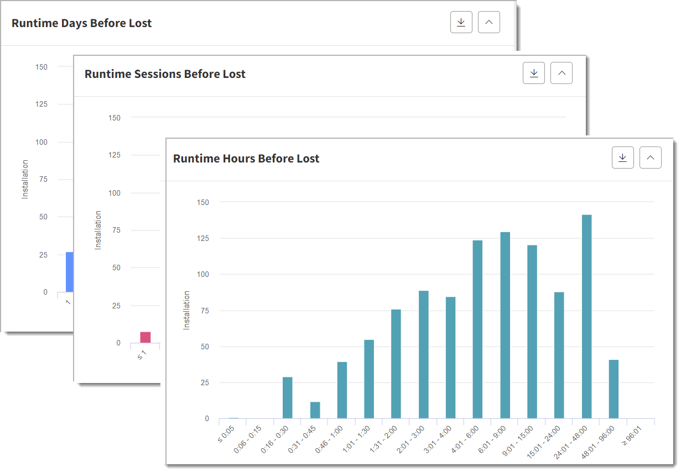
Task: Click the Runtime Hours Before Lost title
Action: tap(246, 159)
